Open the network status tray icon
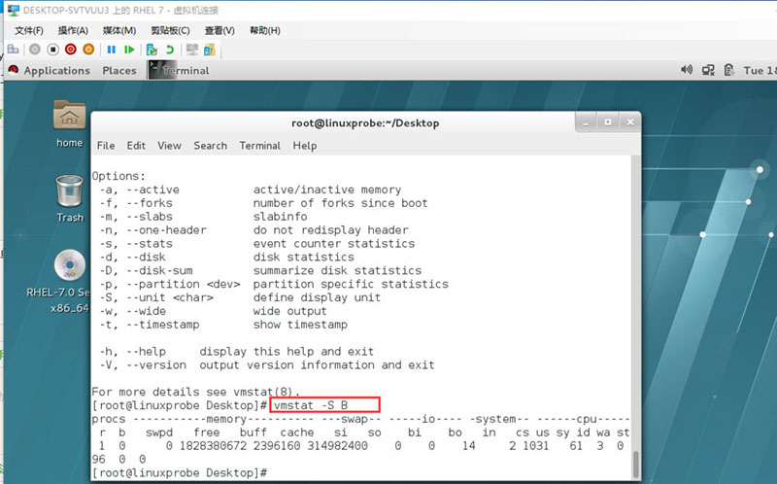This screenshot has height=484, width=777. [x=708, y=70]
